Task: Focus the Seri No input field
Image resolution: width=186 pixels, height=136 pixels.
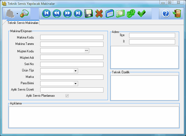Action: 72,64
